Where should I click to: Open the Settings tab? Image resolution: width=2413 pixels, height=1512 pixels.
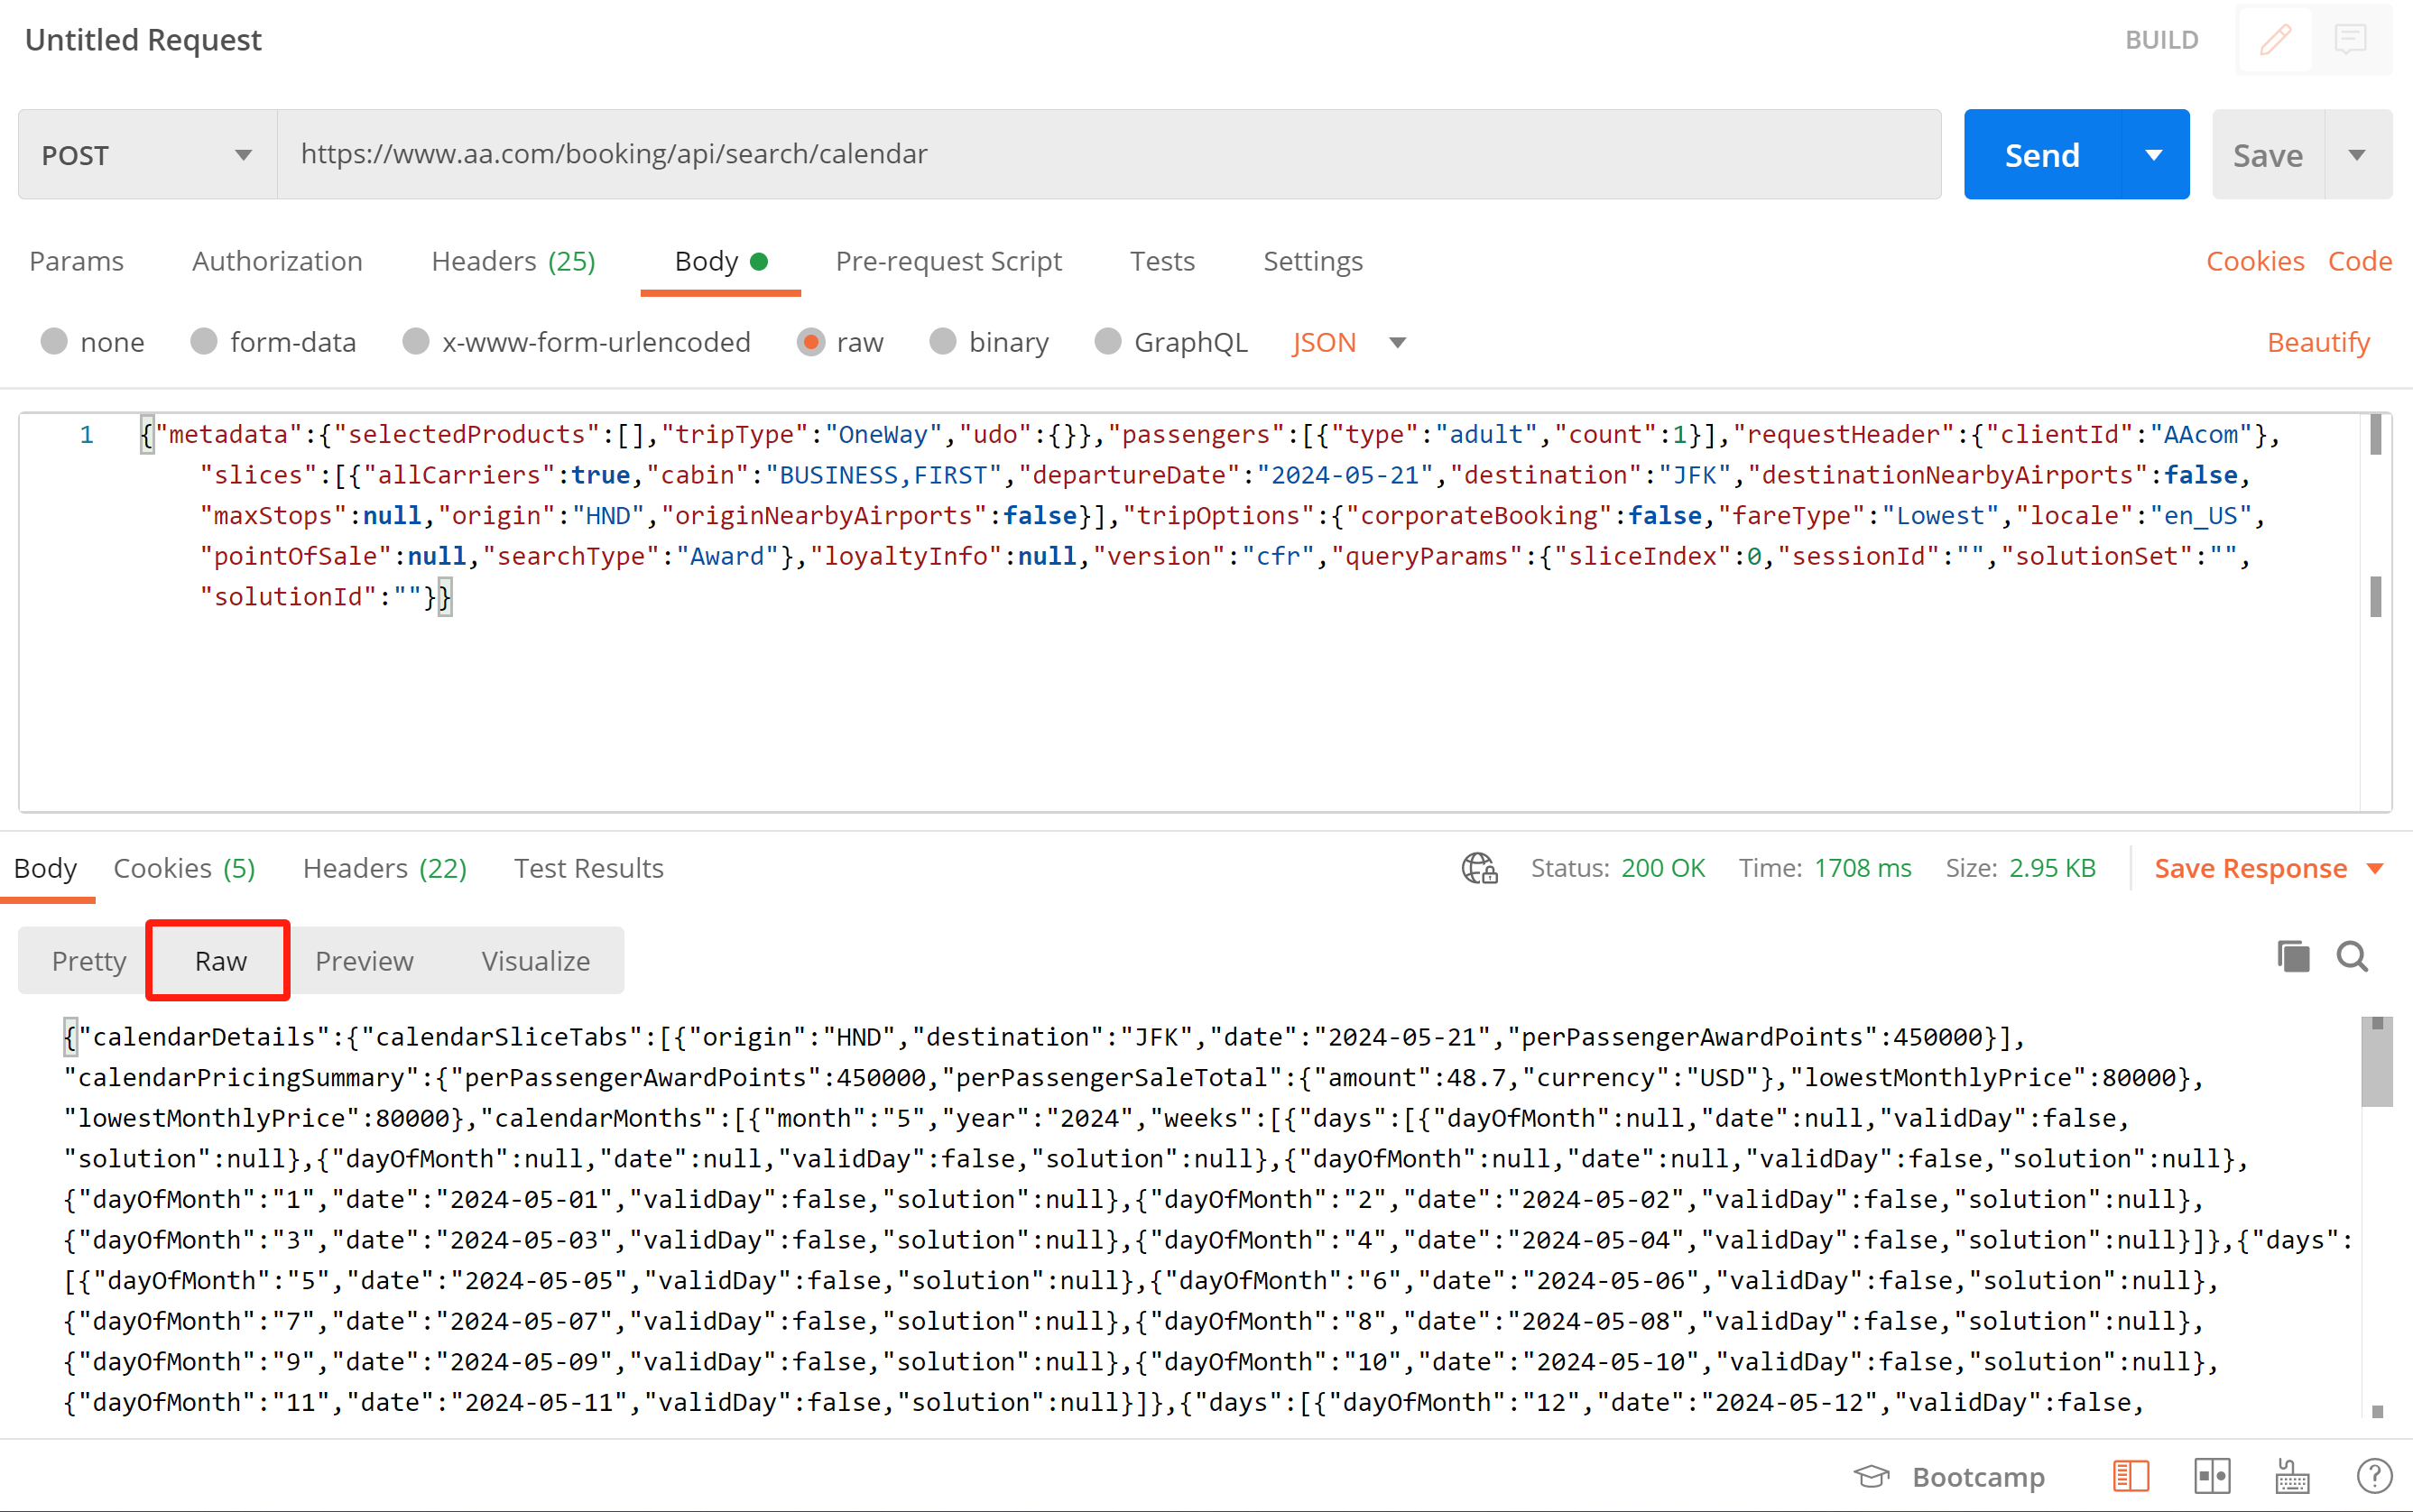(x=1313, y=261)
